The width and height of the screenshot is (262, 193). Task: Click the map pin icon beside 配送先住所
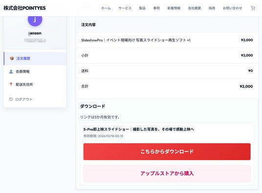click(x=11, y=85)
